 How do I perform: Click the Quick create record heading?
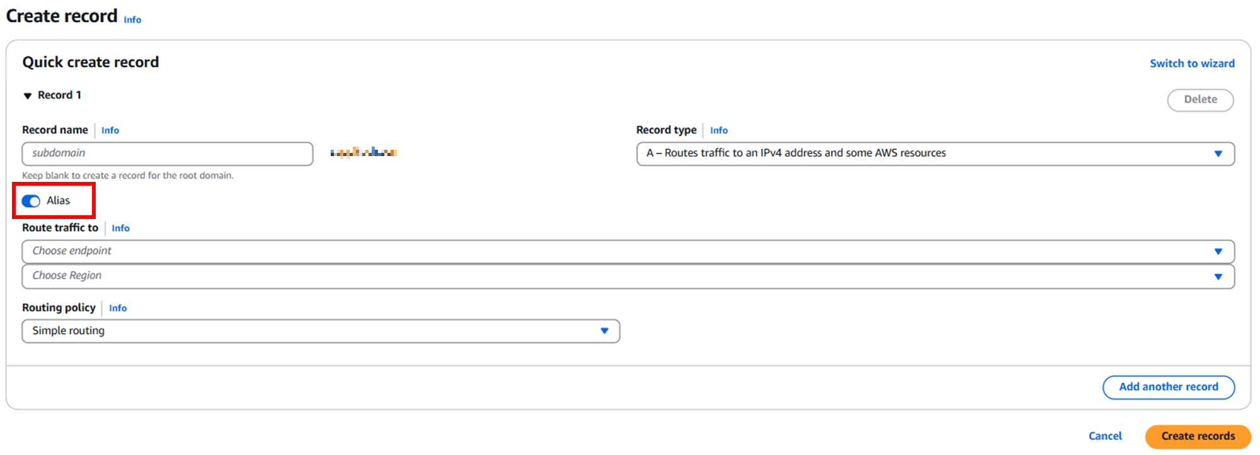[x=91, y=62]
